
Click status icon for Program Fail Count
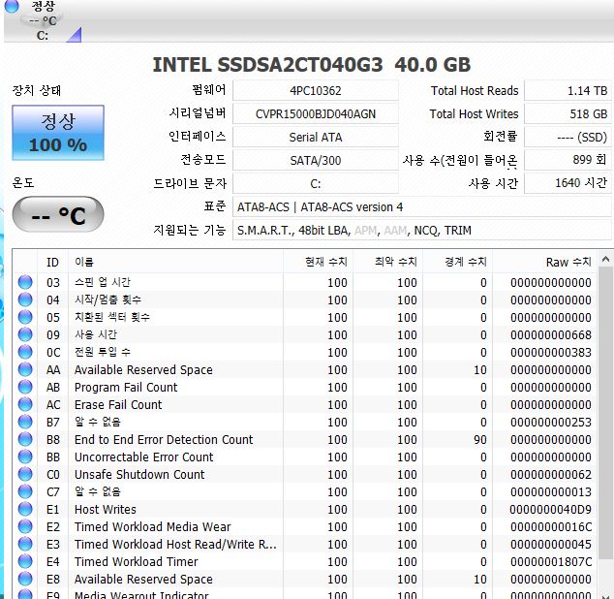coord(25,387)
